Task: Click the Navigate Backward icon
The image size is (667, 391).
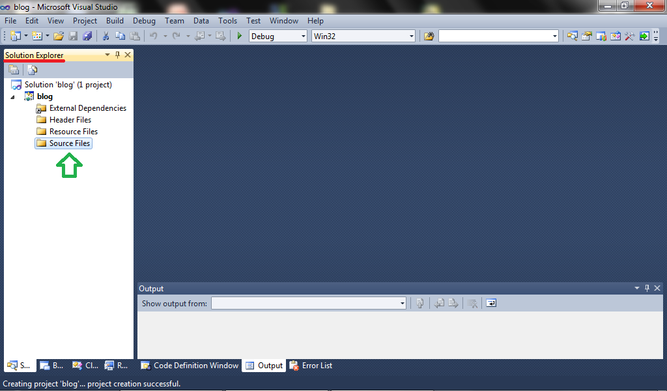Action: click(x=199, y=36)
